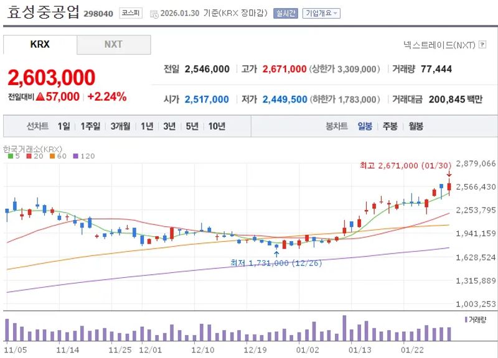This screenshot has width=498, height=358.
Task: Click the 2,879,066 price axis label
Action: coord(476,163)
